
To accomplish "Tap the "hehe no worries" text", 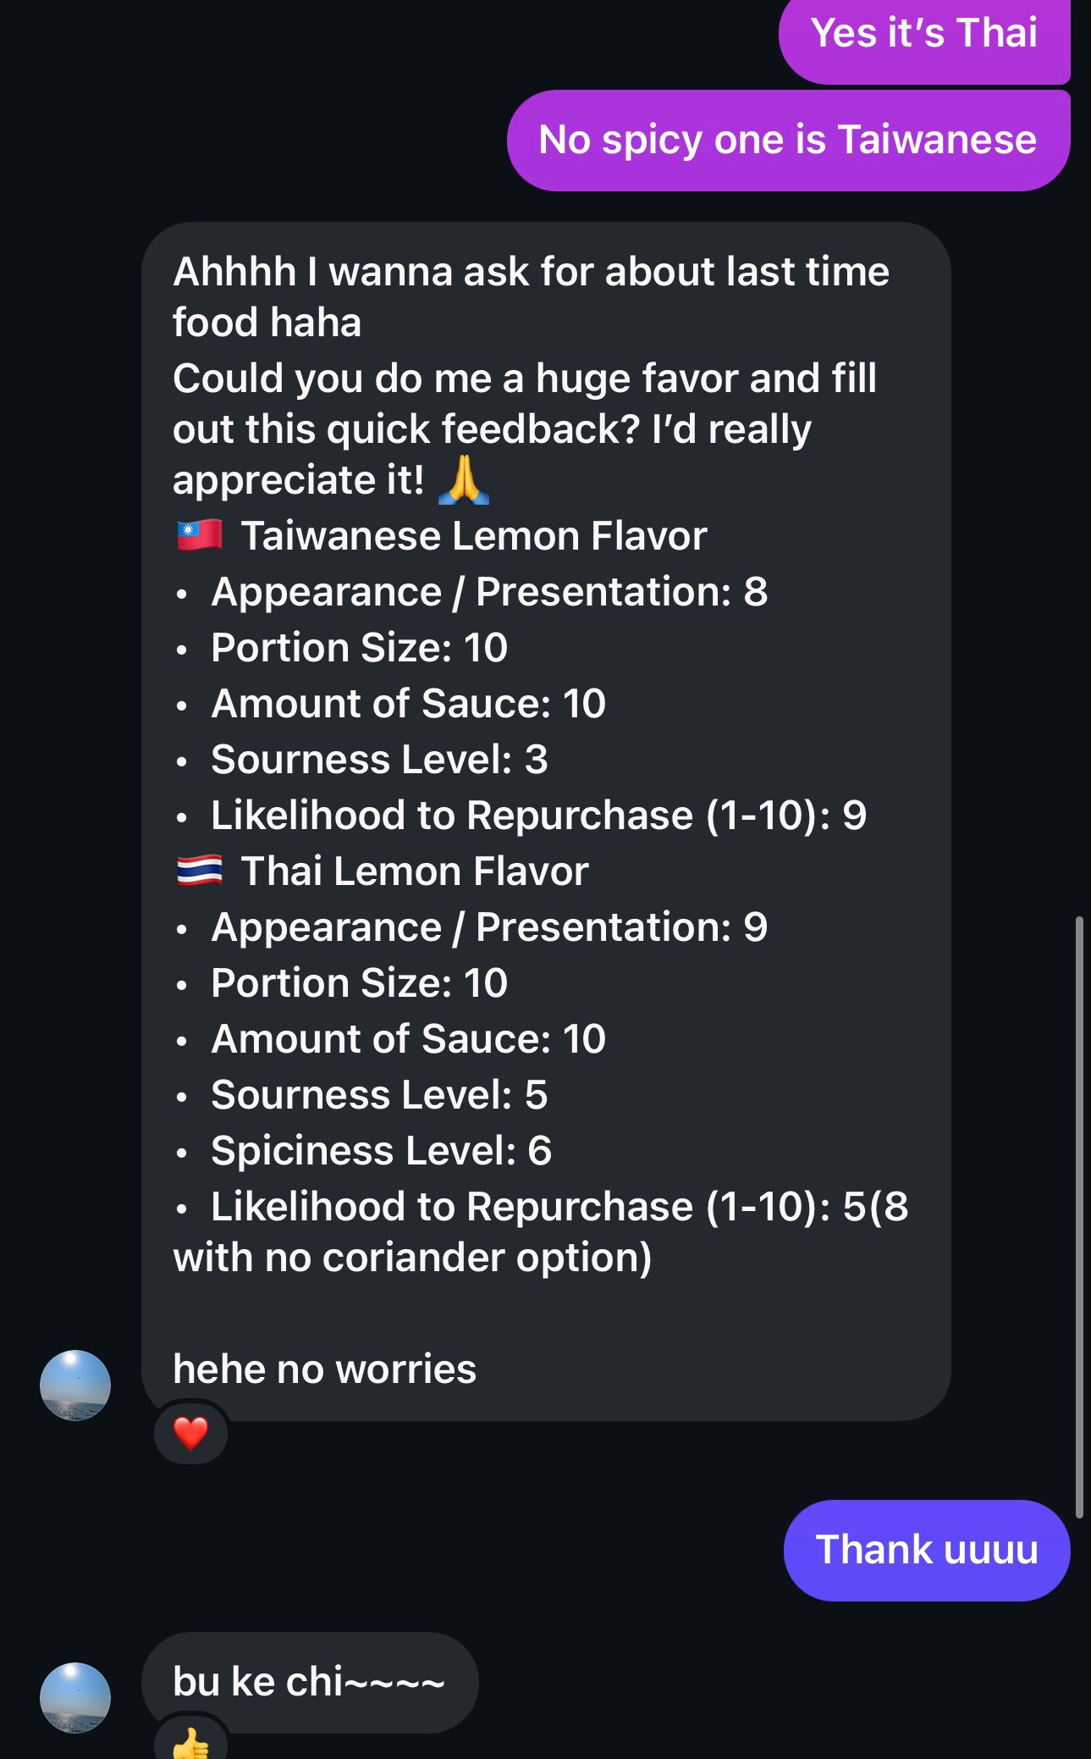I will point(324,1369).
